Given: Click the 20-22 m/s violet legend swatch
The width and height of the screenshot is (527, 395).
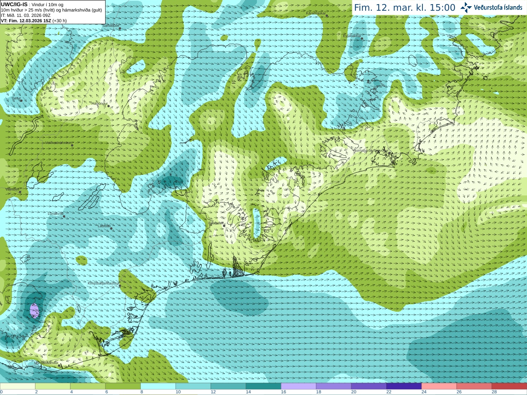Looking at the screenshot, I should click(369, 386).
